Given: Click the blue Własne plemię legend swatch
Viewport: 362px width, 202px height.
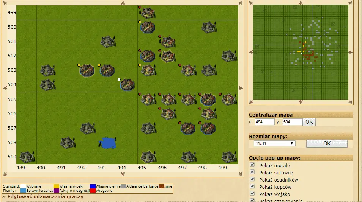Looking at the screenshot, I should pyautogui.click(x=93, y=186).
